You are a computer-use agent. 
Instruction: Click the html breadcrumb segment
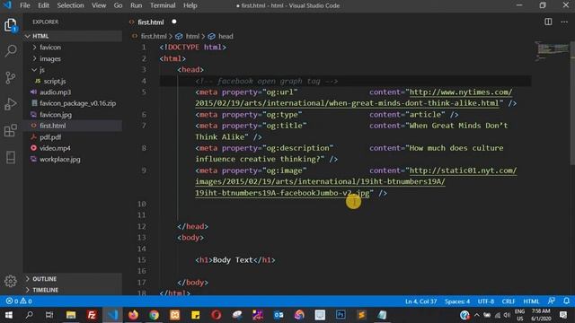[x=192, y=36]
